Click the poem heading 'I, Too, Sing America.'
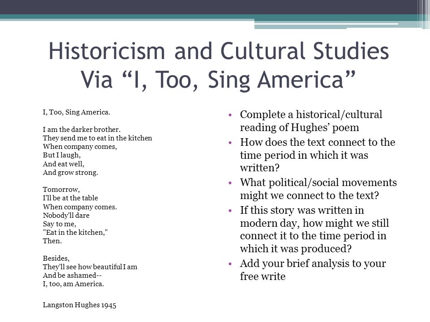Image resolution: width=430 pixels, height=322 pixels. click(77, 112)
